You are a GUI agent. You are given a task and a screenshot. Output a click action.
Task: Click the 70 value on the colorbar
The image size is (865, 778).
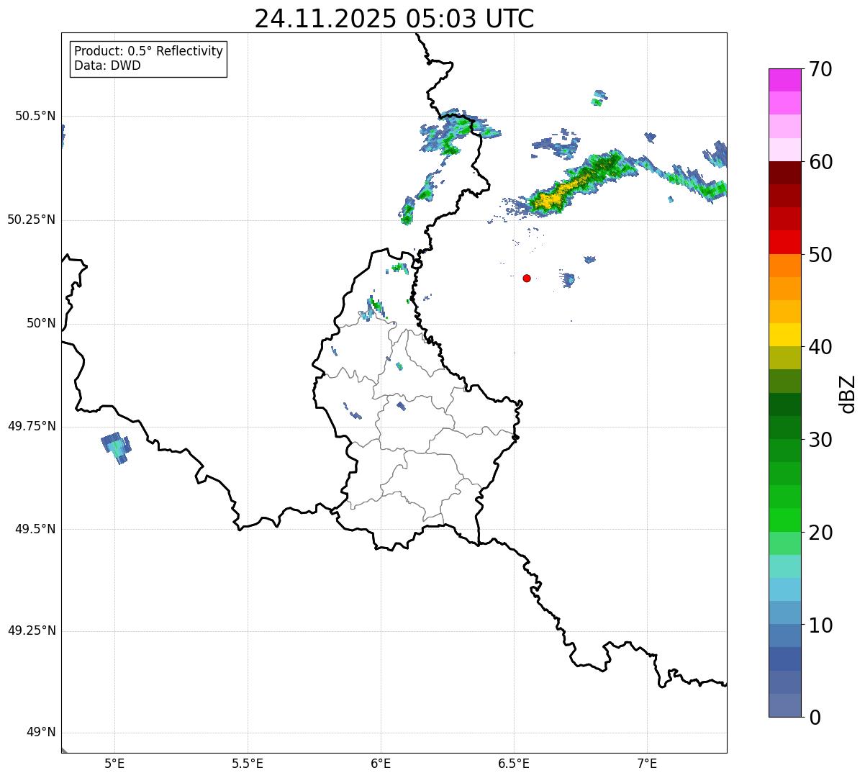(821, 69)
